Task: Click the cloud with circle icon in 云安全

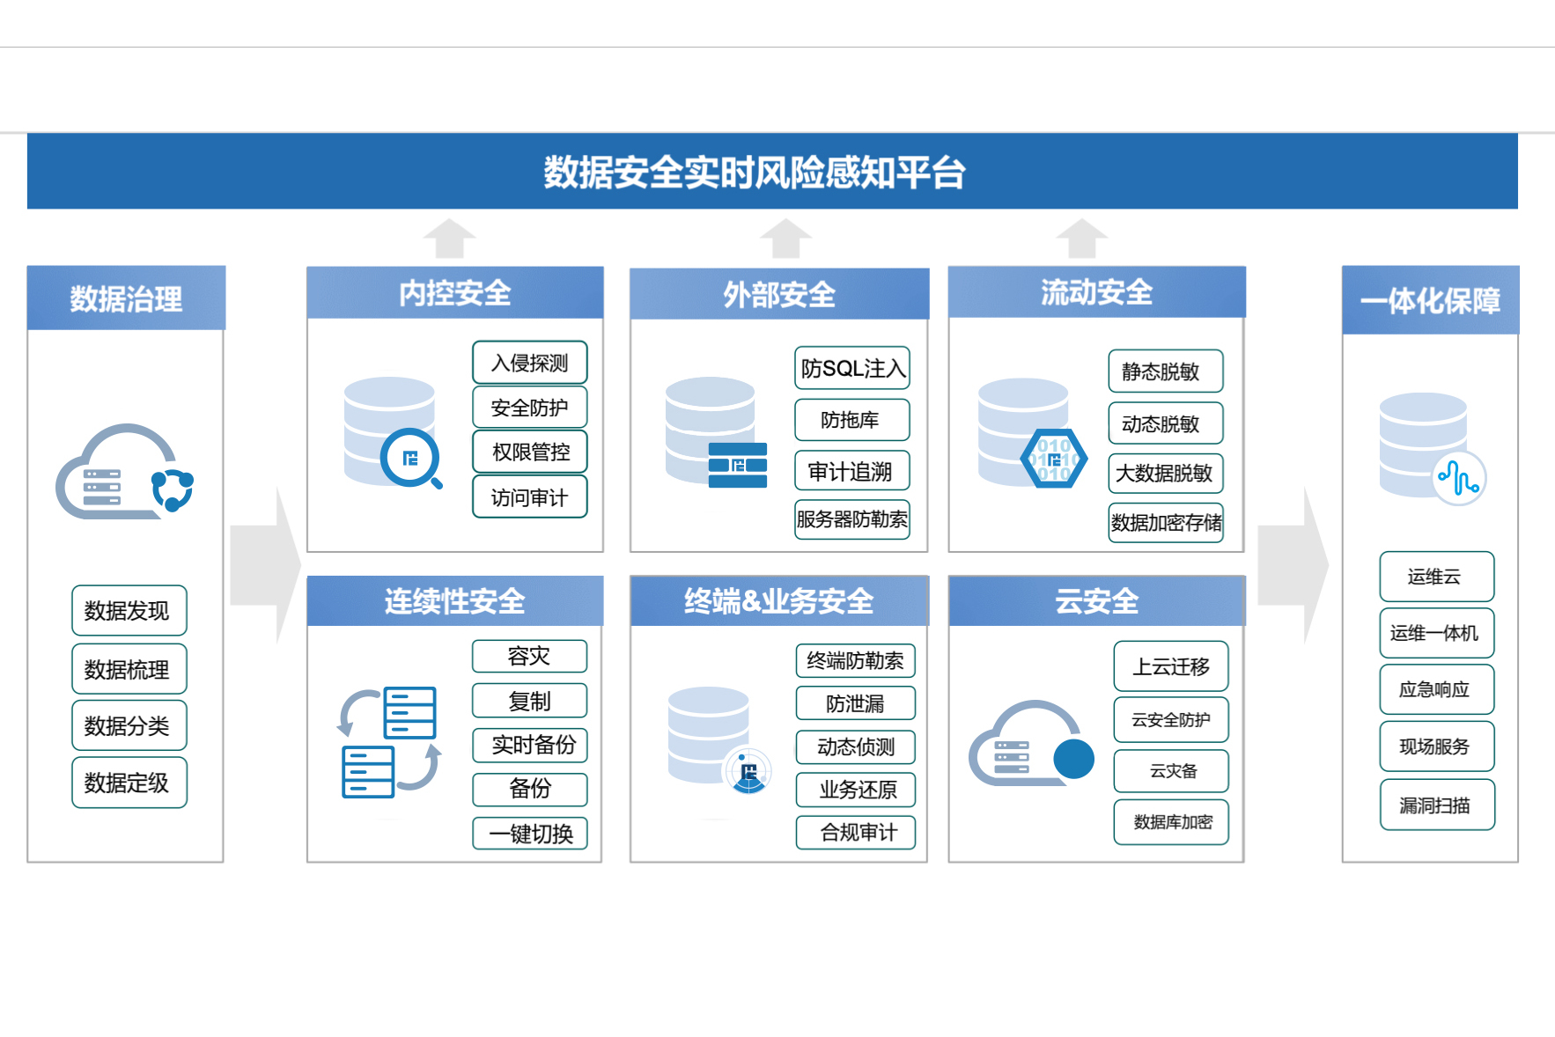Action: tap(1032, 744)
